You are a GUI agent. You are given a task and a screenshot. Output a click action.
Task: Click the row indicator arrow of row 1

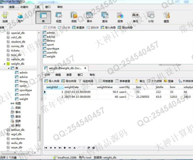(x=45, y=92)
